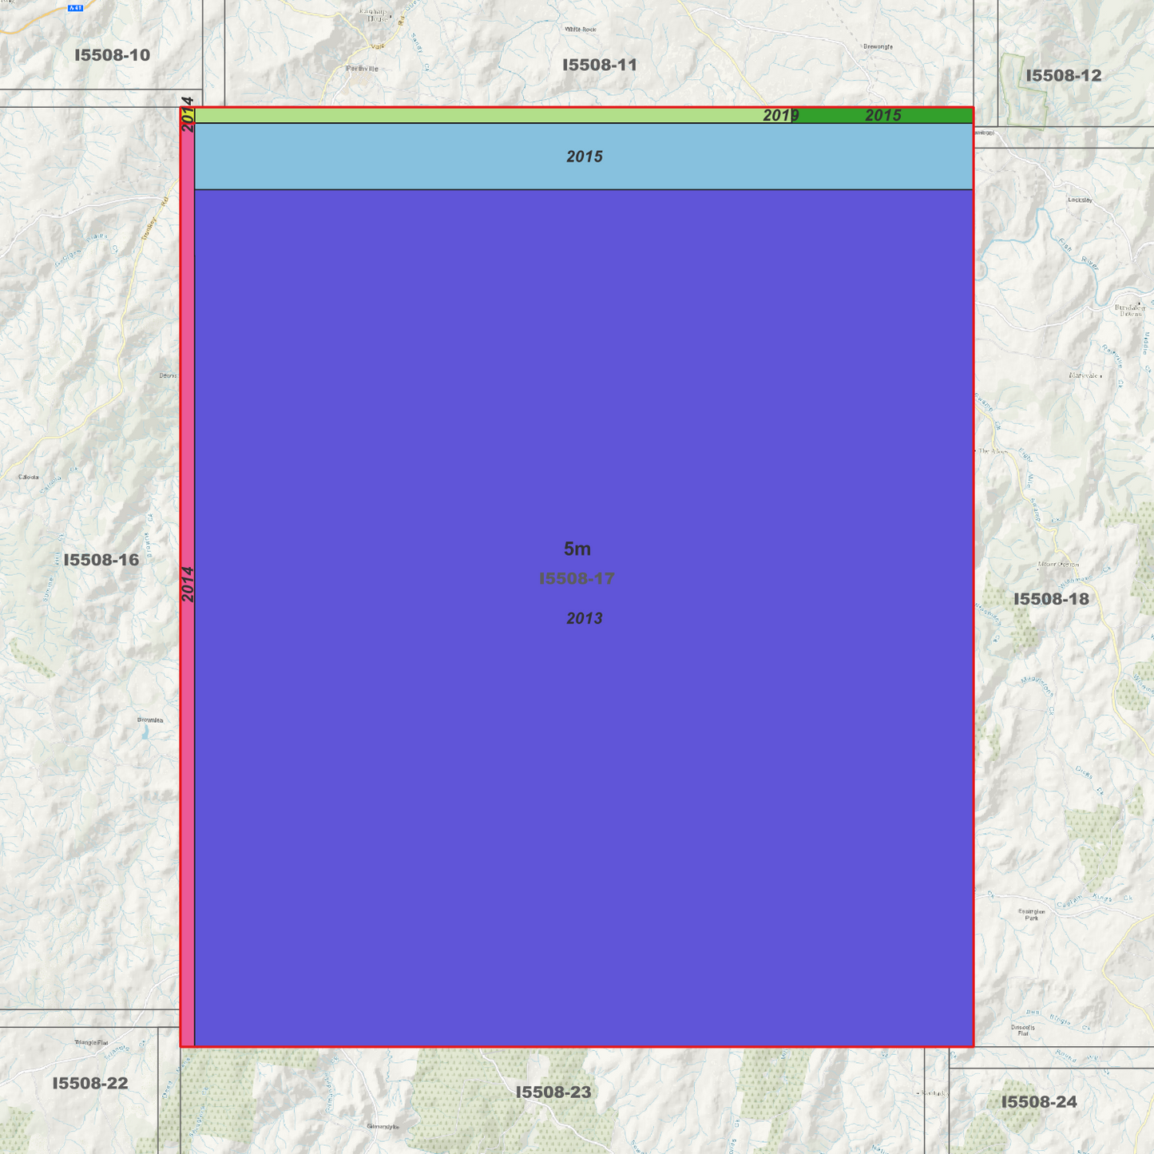
Task: Click the I5508-22 tile label
Action: point(90,1083)
